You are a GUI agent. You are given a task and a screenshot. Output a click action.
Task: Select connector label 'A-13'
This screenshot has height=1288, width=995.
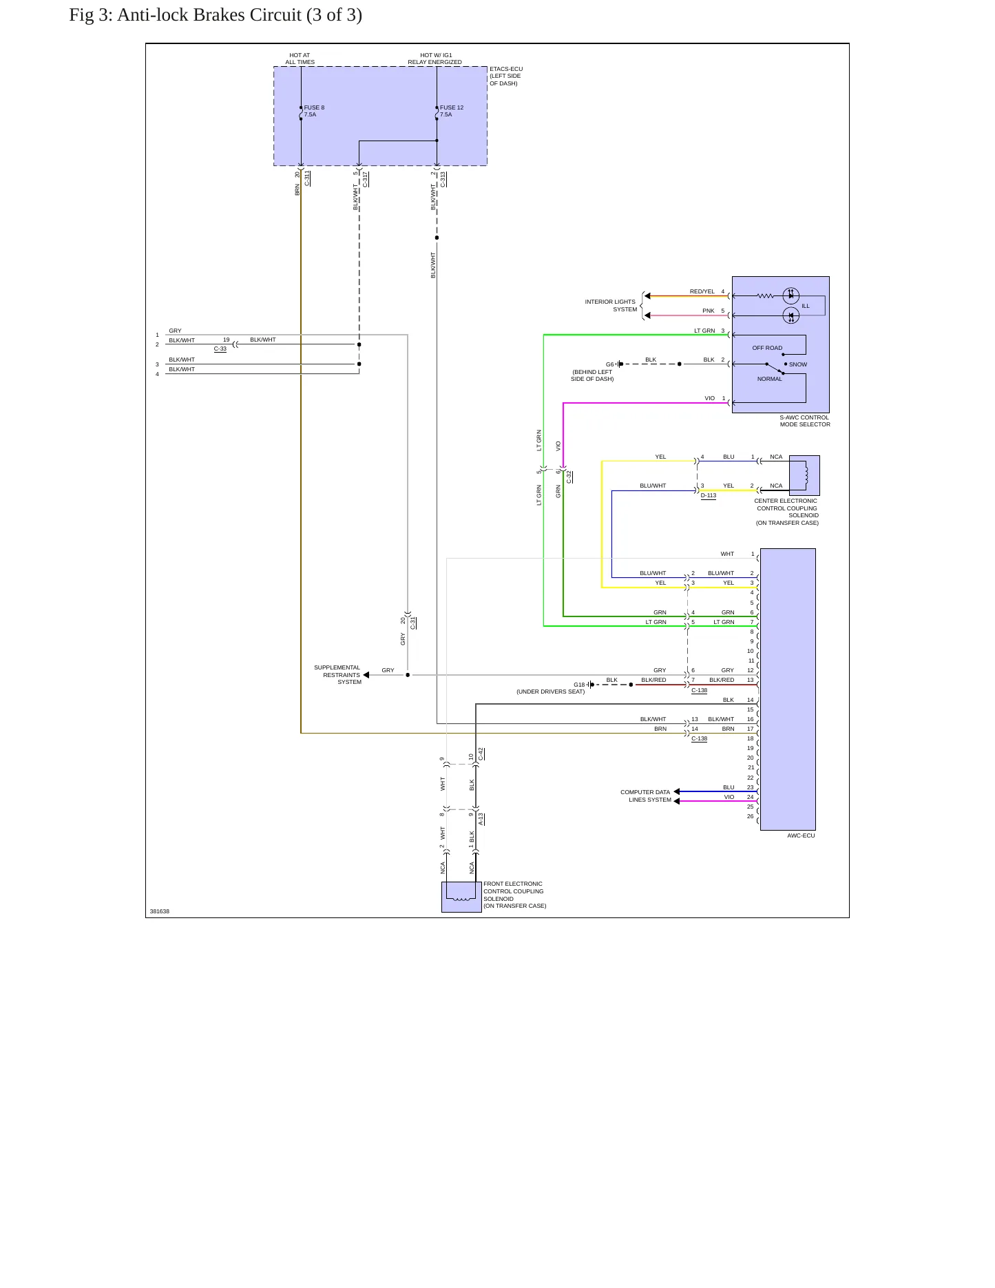[x=481, y=819]
